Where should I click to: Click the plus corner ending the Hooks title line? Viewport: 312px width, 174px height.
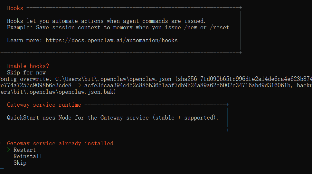tap(241, 7)
